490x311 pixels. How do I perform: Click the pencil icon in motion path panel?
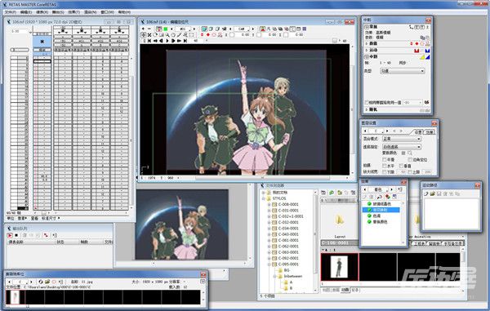coord(426,194)
